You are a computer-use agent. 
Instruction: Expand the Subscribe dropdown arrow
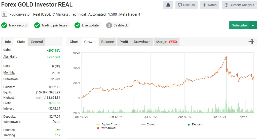point(253,25)
